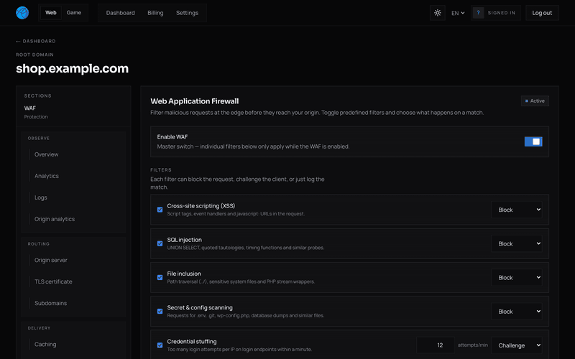
Task: Switch to the Game tab
Action: [74, 13]
